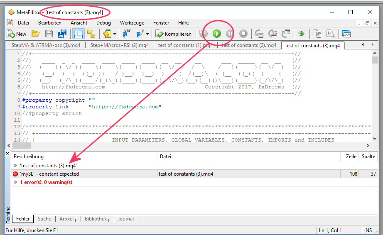Click editor horizontal scrollbar right arrow

click(x=368, y=145)
